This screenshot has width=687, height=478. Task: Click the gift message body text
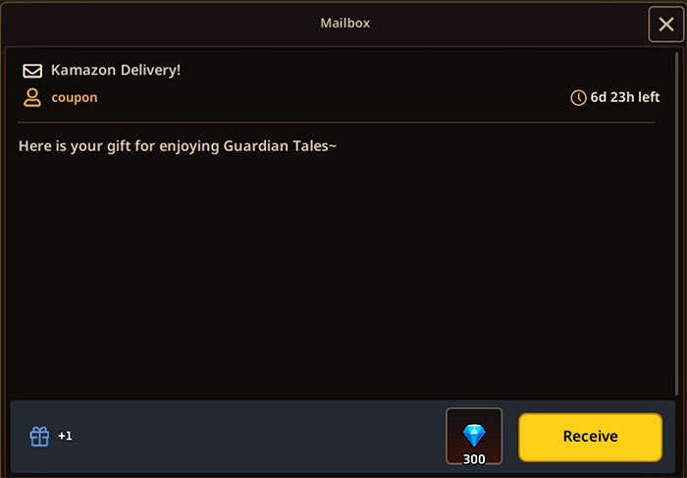(x=178, y=146)
